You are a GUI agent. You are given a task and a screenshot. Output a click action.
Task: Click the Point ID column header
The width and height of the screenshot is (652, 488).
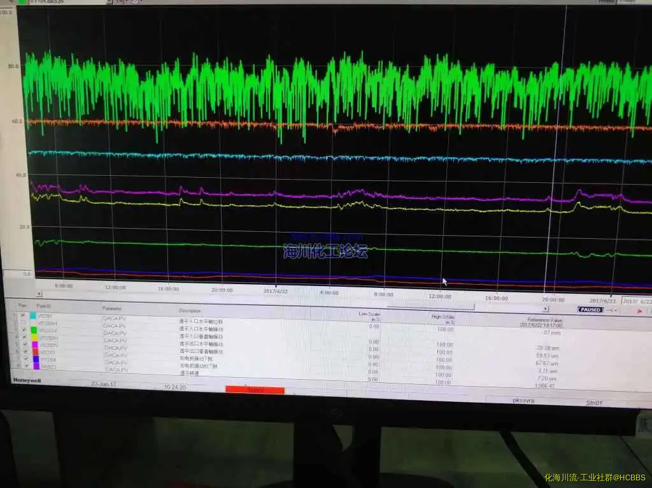pyautogui.click(x=44, y=307)
